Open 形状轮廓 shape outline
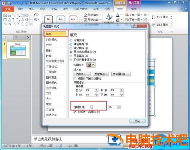Image resolution: width=190 pixels, height=150 pixels. 92,19
